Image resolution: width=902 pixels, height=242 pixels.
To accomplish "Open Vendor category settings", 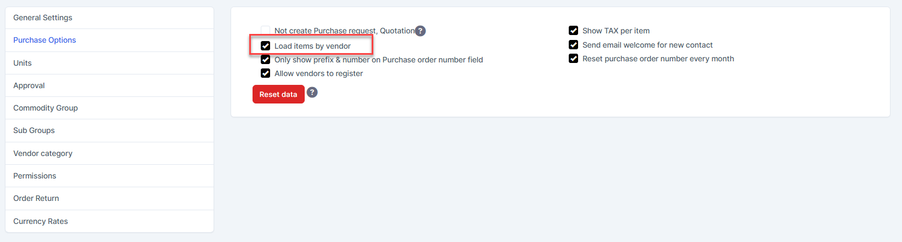I will pyautogui.click(x=43, y=153).
